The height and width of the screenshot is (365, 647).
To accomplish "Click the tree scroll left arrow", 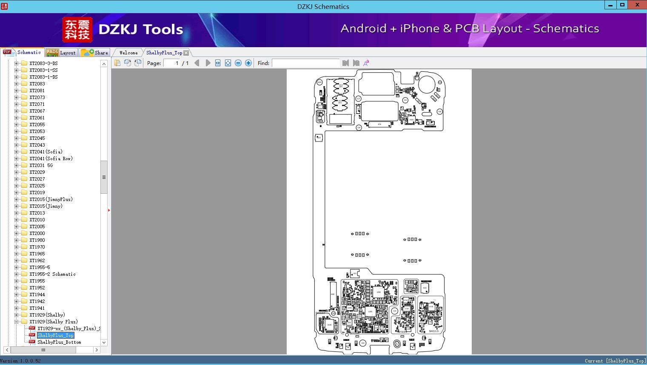I will [6, 350].
